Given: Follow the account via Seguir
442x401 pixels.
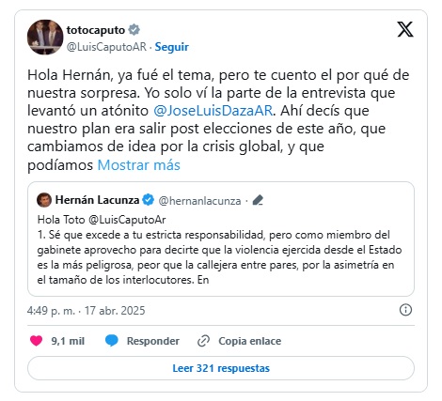Looking at the screenshot, I should [172, 47].
